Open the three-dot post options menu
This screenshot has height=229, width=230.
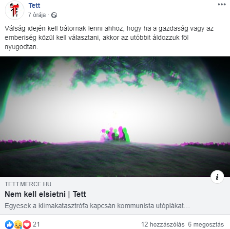(x=222, y=4)
